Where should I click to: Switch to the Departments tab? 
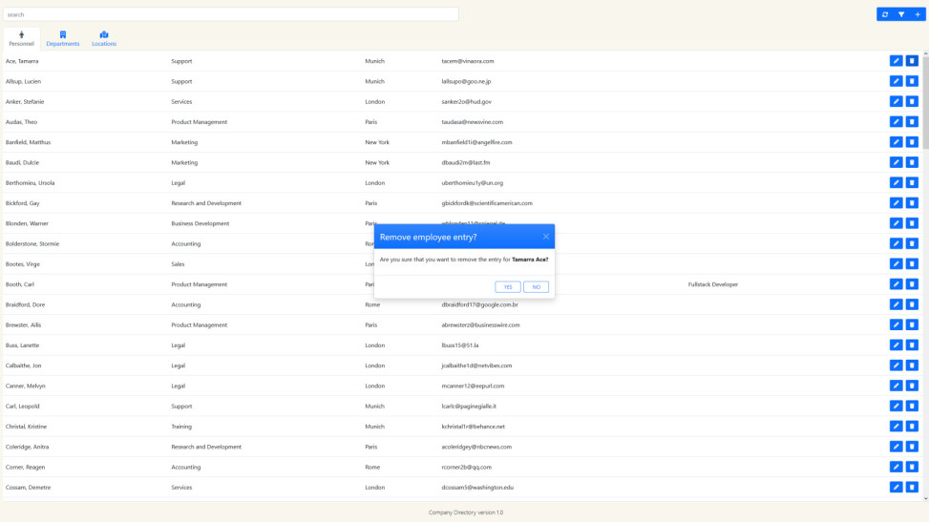tap(63, 39)
